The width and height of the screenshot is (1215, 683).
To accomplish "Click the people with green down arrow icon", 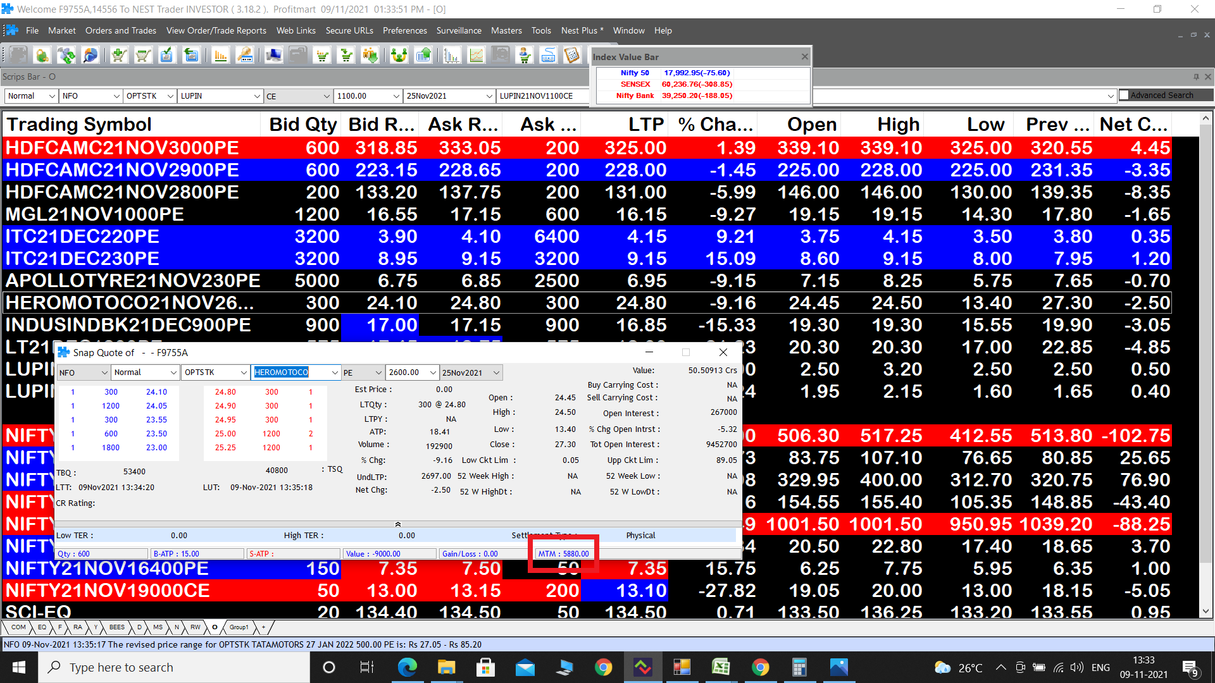I will 370,56.
